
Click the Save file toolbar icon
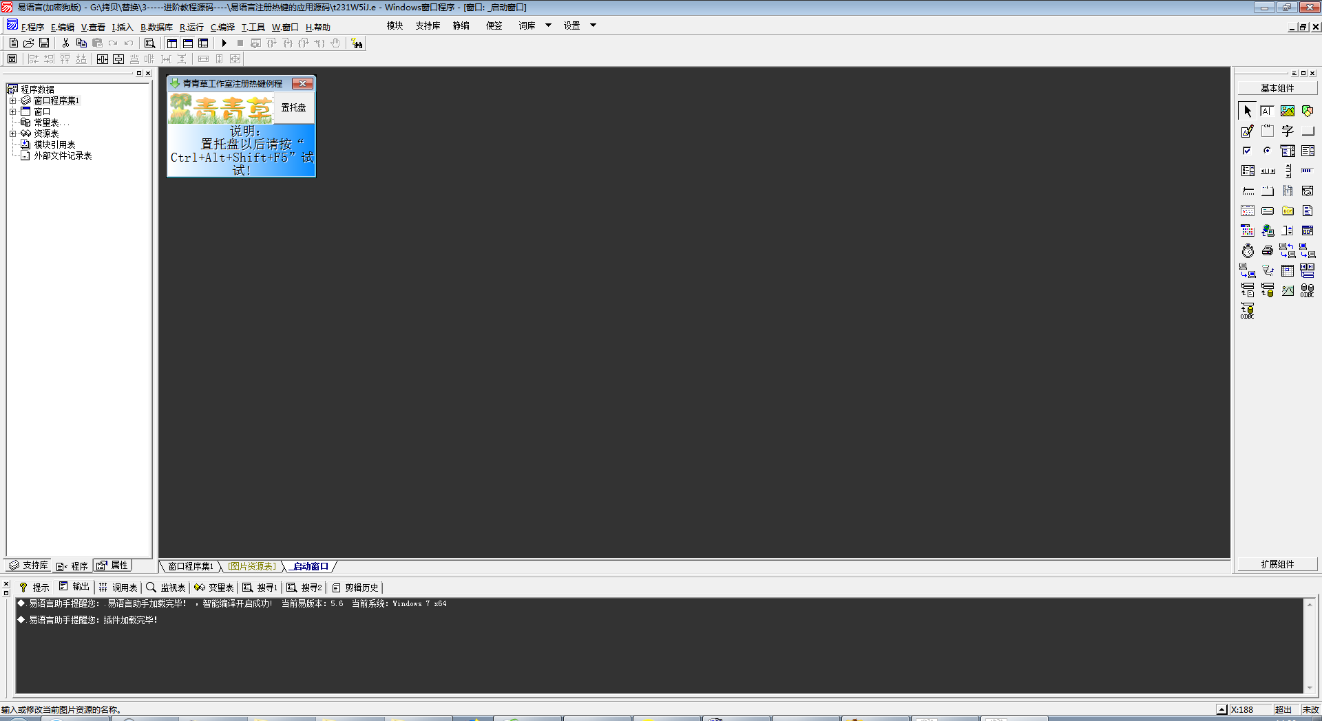(x=44, y=43)
